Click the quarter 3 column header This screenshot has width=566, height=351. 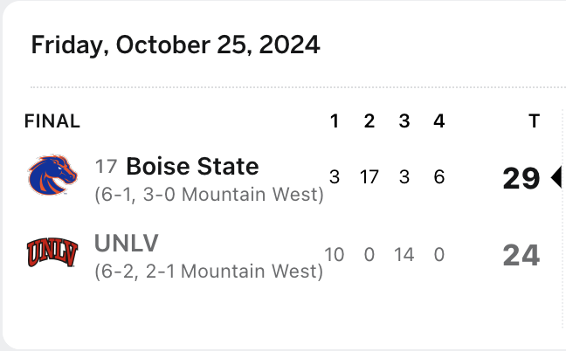pos(404,120)
